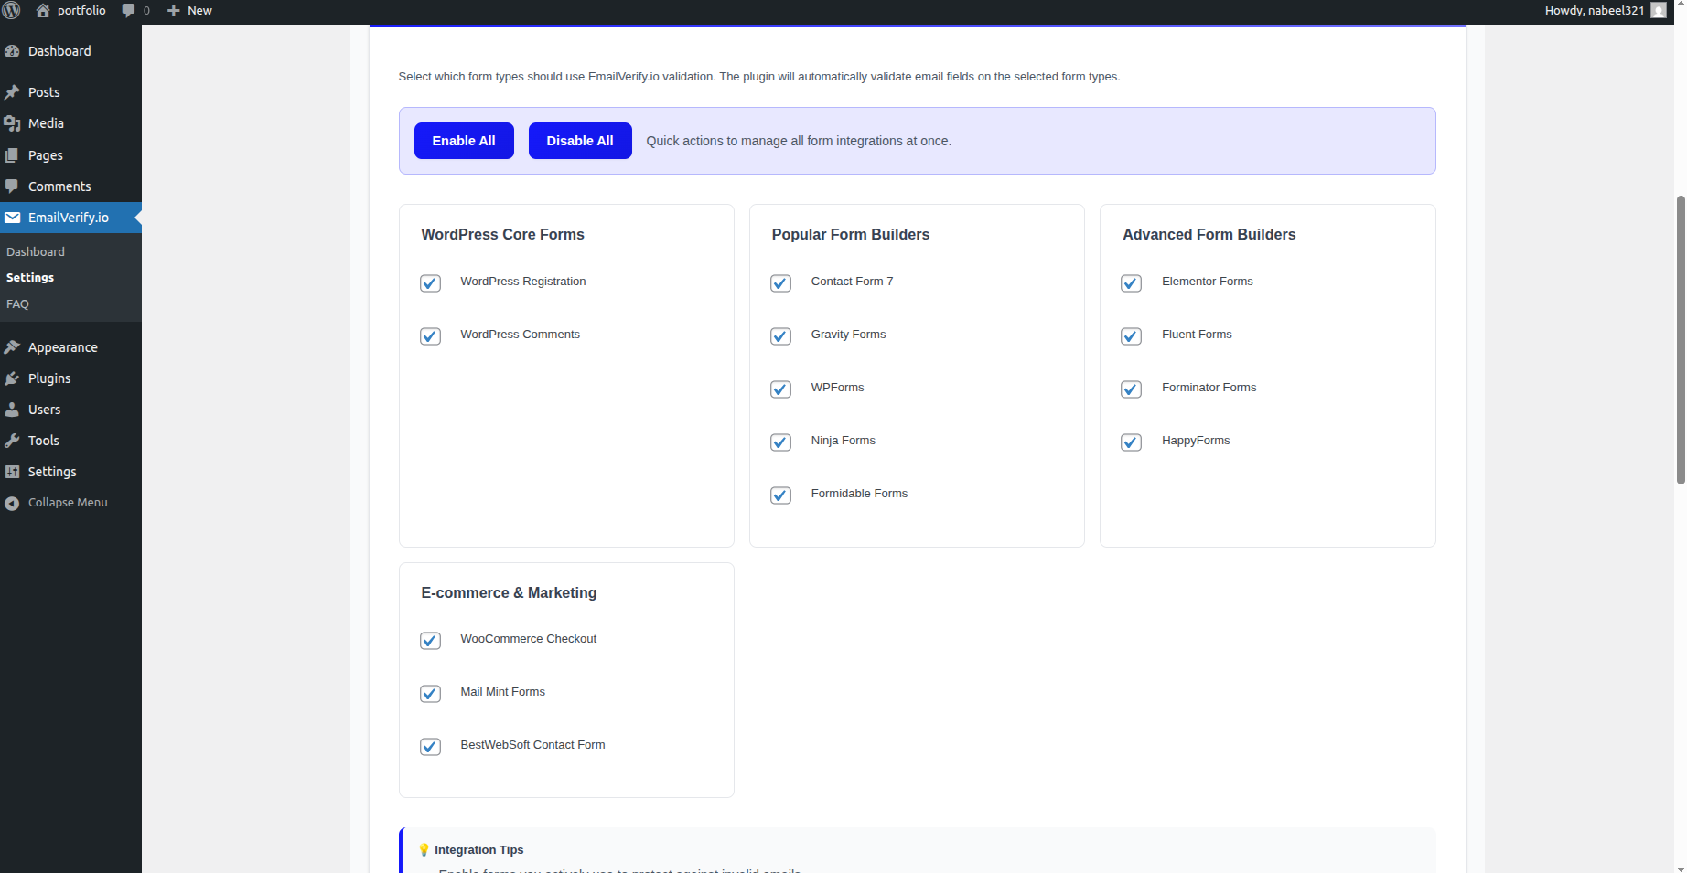Click the Dashboard gauge icon in sidebar

click(12, 51)
